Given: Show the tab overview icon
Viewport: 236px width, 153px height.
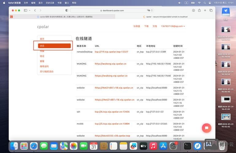Looking at the screenshot, I should 211,10.
